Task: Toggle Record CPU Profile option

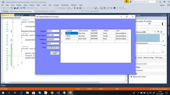Action: click(x=139, y=77)
